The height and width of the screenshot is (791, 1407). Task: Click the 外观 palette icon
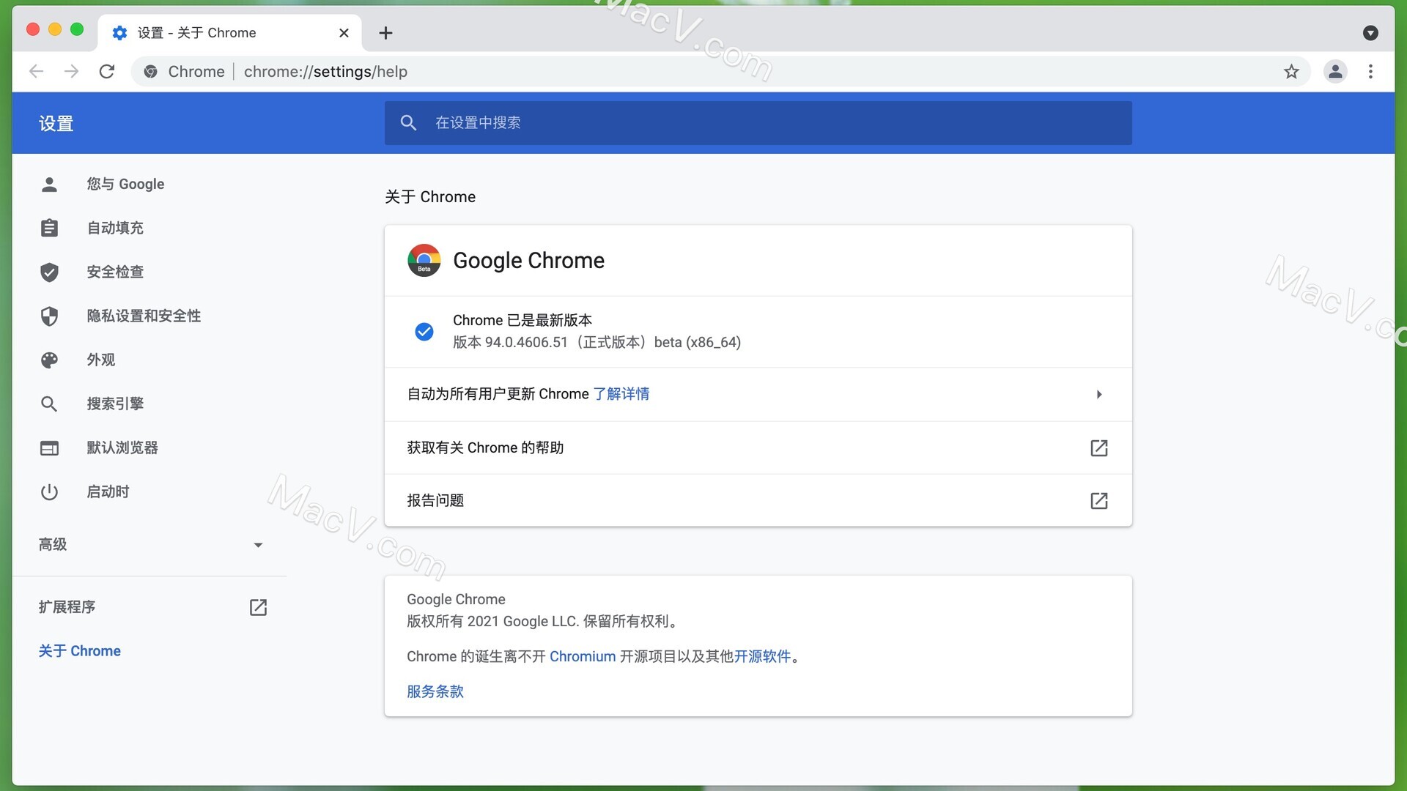pos(49,360)
